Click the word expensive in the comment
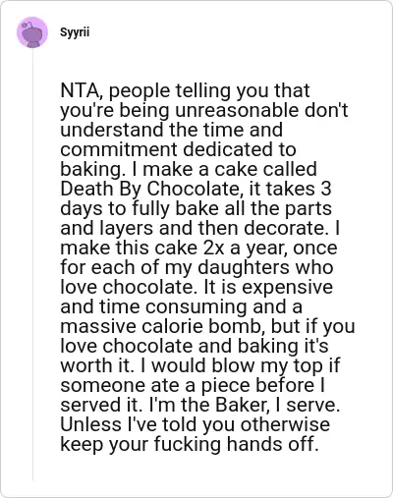393x498 pixels. coord(287,287)
